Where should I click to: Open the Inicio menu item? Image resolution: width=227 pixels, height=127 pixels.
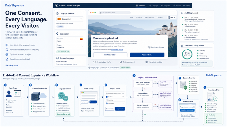tap(132, 17)
